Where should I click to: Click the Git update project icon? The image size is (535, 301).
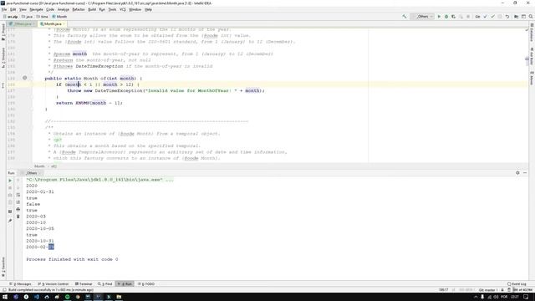coord(485,17)
